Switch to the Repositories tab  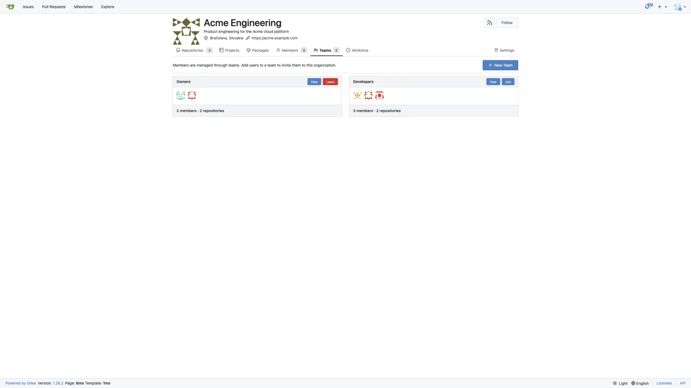tap(194, 50)
